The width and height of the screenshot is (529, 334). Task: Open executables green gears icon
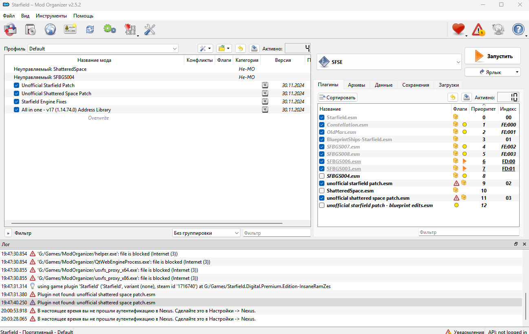(x=110, y=29)
